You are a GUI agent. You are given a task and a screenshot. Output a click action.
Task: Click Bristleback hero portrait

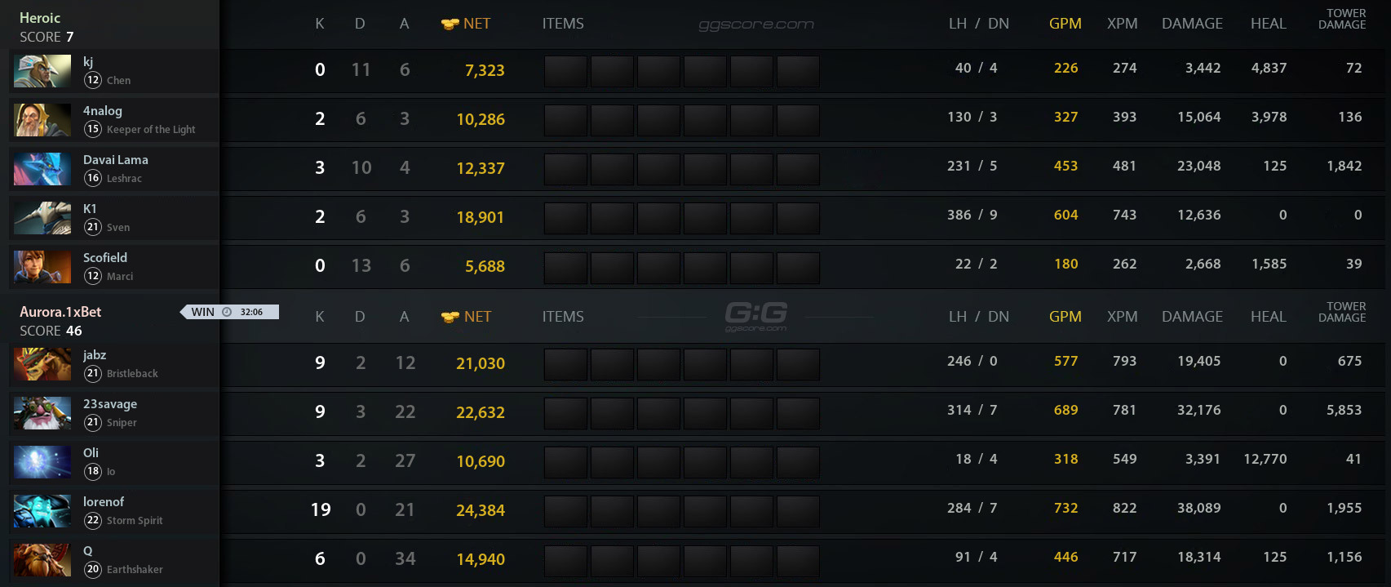pos(42,364)
